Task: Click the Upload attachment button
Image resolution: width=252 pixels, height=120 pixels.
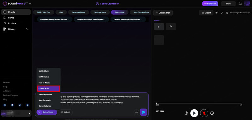Action: point(65,112)
